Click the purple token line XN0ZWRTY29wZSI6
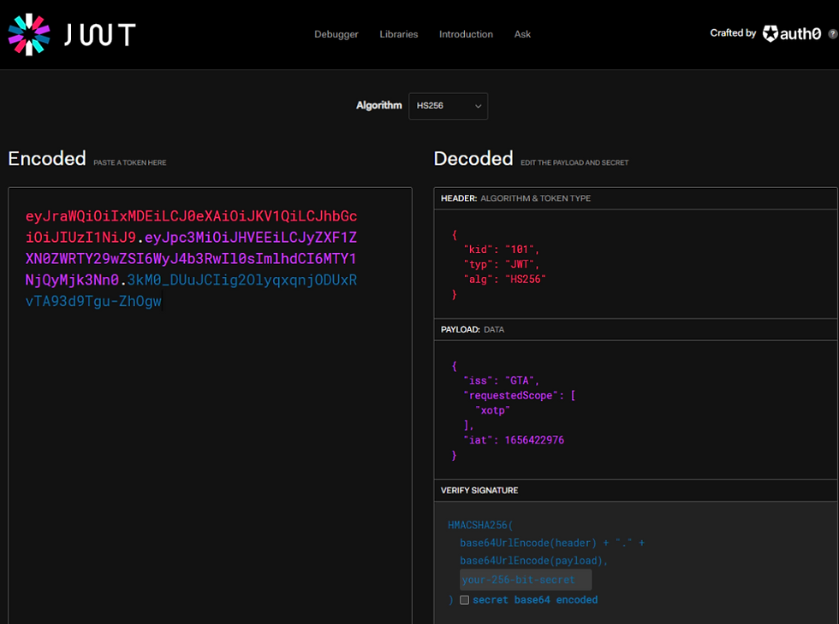 (x=190, y=259)
